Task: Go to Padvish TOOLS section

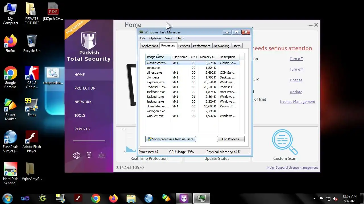Action: click(x=89, y=115)
